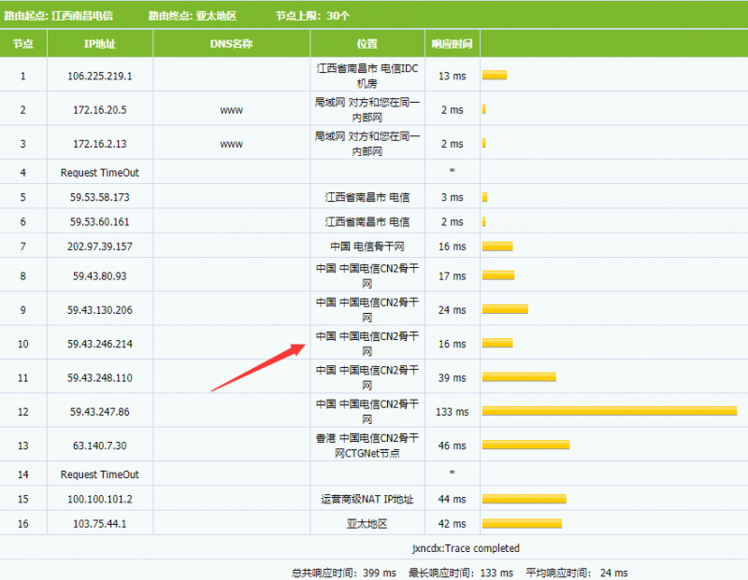Click 路由起点: 江西南昌电信 header text
The width and height of the screenshot is (748, 580).
(x=59, y=16)
